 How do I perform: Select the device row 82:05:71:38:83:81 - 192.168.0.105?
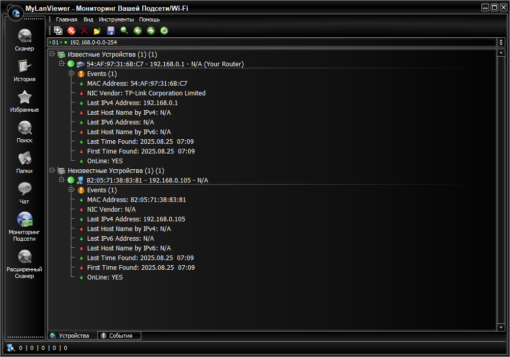coord(147,180)
